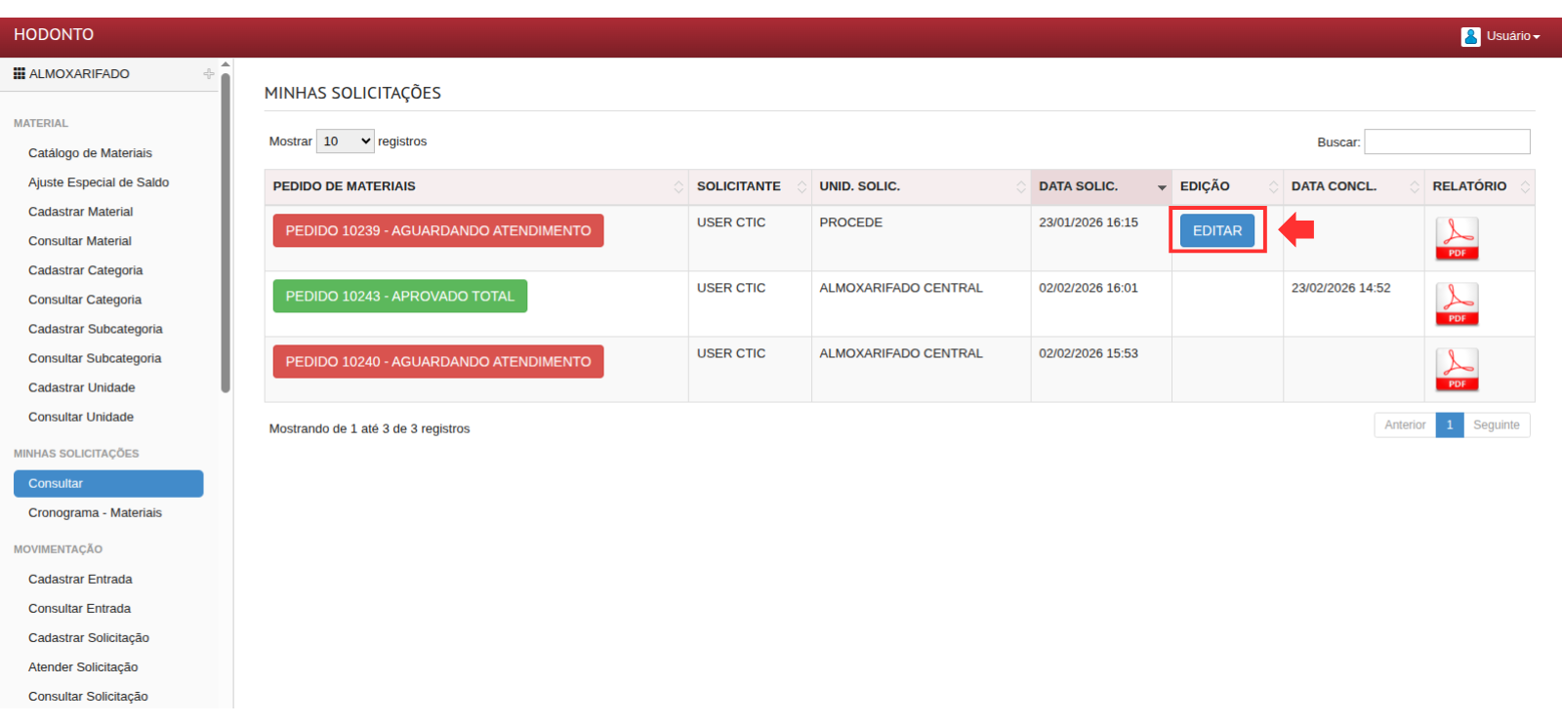The height and width of the screenshot is (726, 1562).
Task: Open the Mostrar registros dropdown
Action: pyautogui.click(x=345, y=141)
